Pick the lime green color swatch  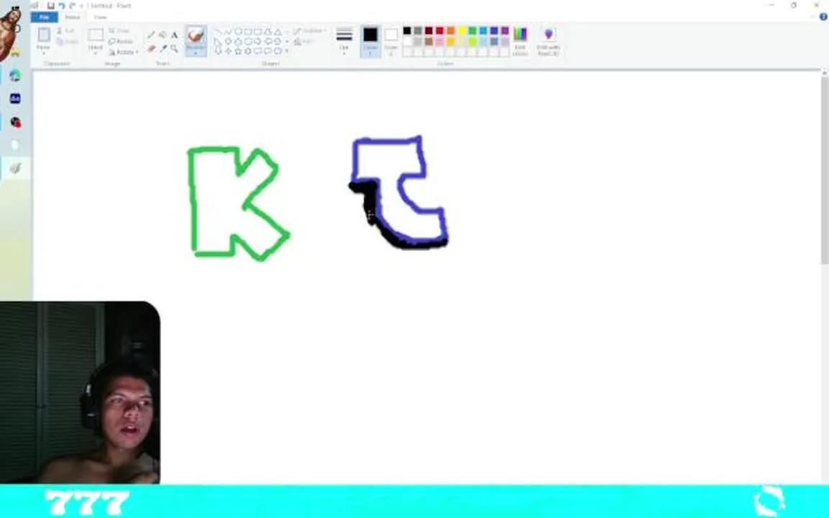coord(473,41)
